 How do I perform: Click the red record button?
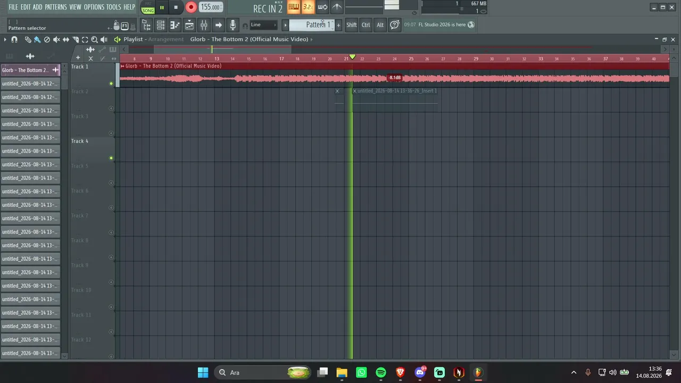[191, 7]
